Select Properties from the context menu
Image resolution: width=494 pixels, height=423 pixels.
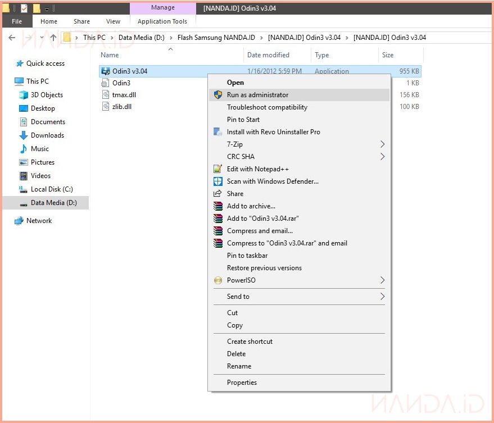[242, 383]
